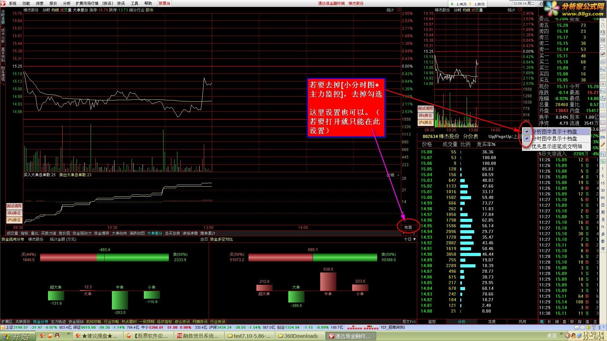The height and width of the screenshot is (341, 607).
Task: Select the 笔 tab under tick list
Action: click(542, 322)
